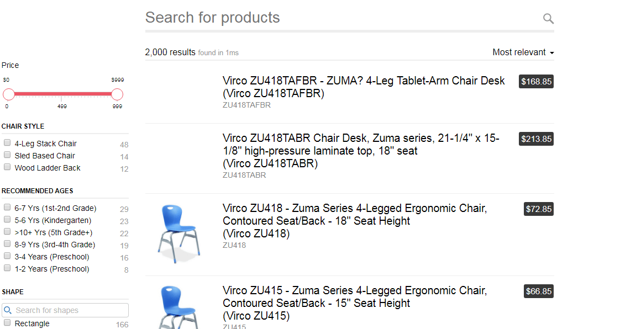Click the $168.85 price badge
Viewport: 636px width, 329px height.
coord(536,82)
